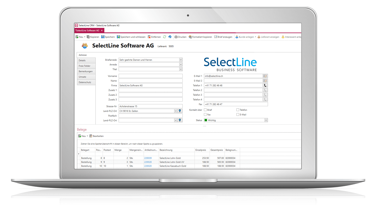
Task: Click the E-Mail 1 send mail icon
Action: [x=265, y=76]
